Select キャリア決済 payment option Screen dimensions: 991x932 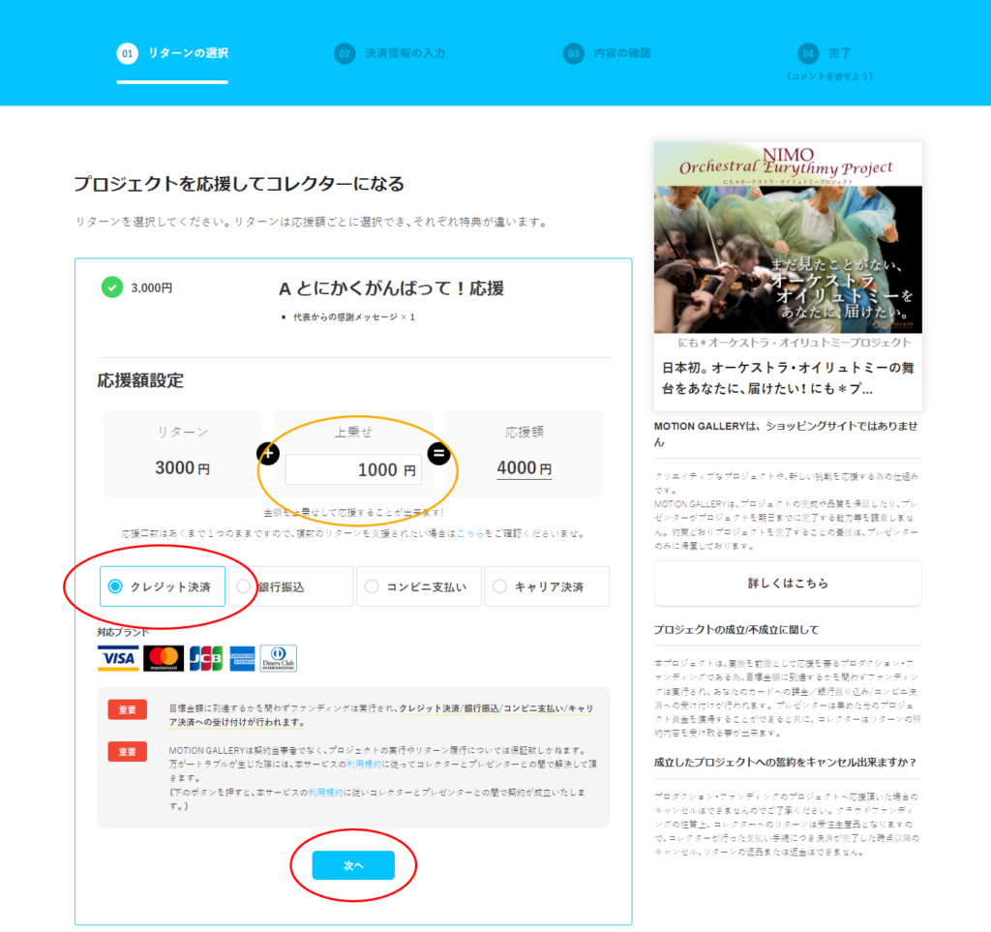click(547, 586)
